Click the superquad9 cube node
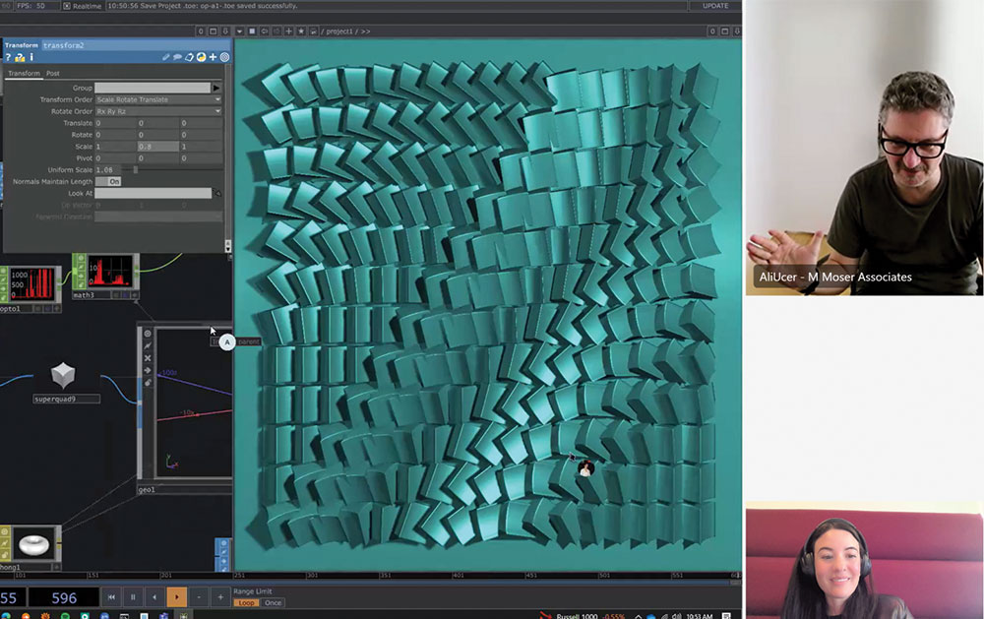Viewport: 984px width, 619px height. click(63, 376)
